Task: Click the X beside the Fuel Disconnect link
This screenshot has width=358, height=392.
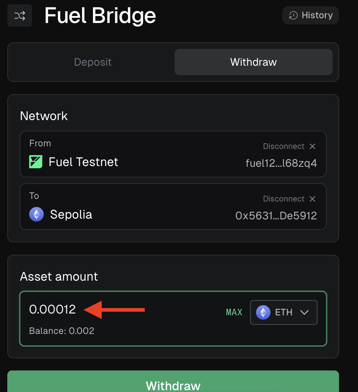Action: point(312,146)
